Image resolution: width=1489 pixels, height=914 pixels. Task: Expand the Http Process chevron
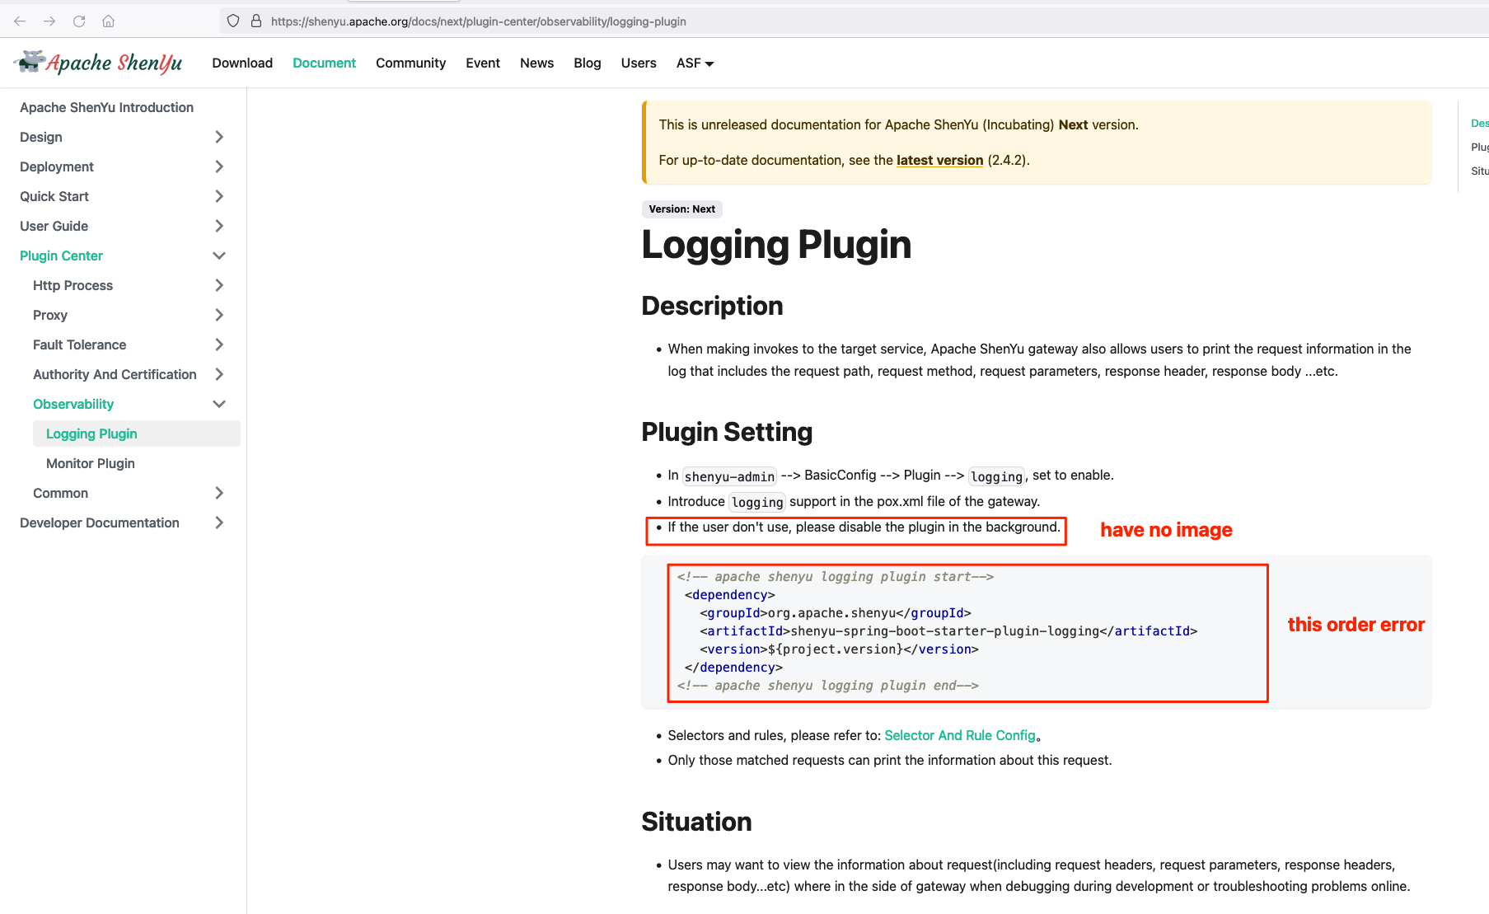219,285
